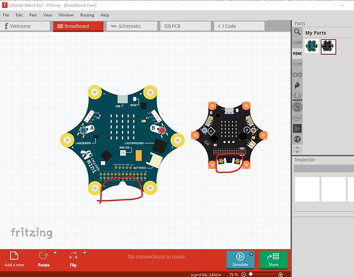Select the teal Calliope mini part thumbnail
This screenshot has width=354, height=277.
pyautogui.click(x=311, y=46)
